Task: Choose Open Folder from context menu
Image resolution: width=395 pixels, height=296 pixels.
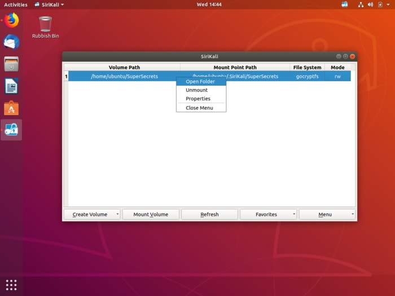Action: tap(201, 82)
